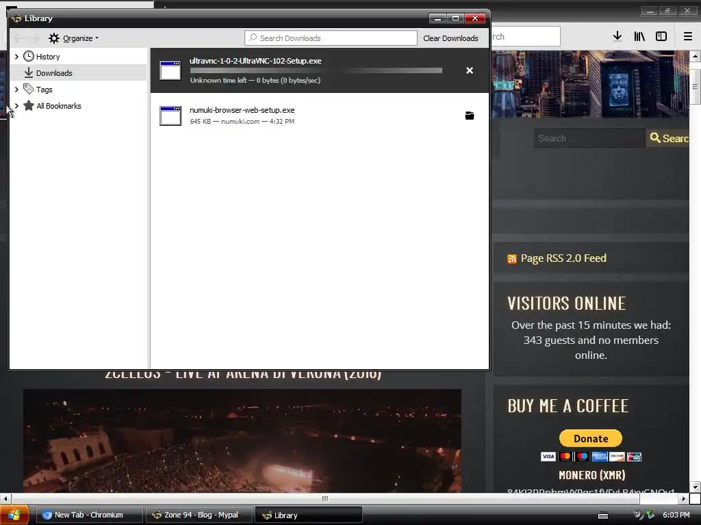Click the numuki file type icon

(170, 116)
